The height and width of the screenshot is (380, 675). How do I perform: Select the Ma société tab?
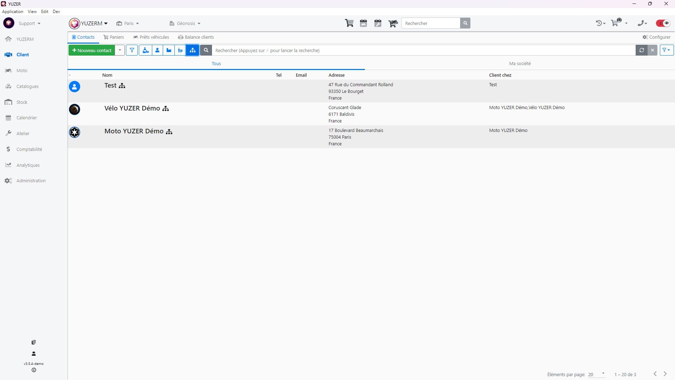point(520,64)
